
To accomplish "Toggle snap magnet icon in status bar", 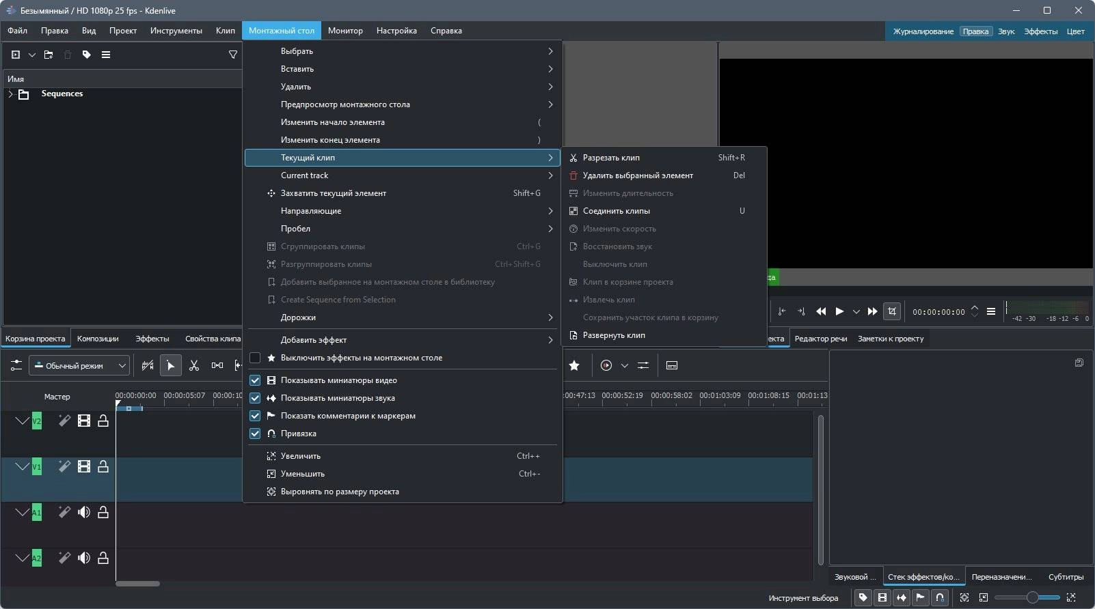I will click(x=940, y=597).
